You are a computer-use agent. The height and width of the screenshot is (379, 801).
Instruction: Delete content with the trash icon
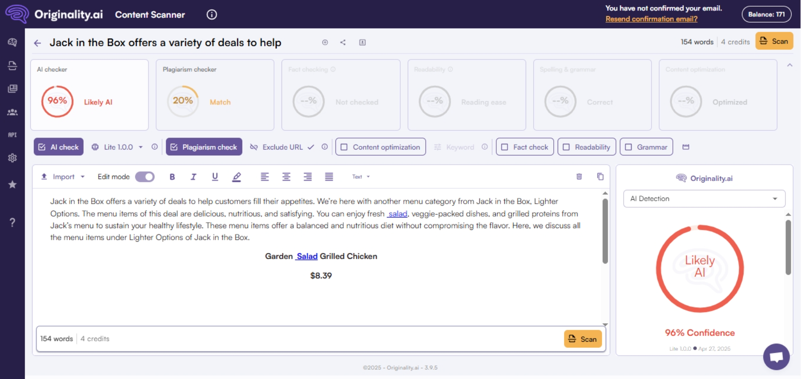(x=579, y=177)
